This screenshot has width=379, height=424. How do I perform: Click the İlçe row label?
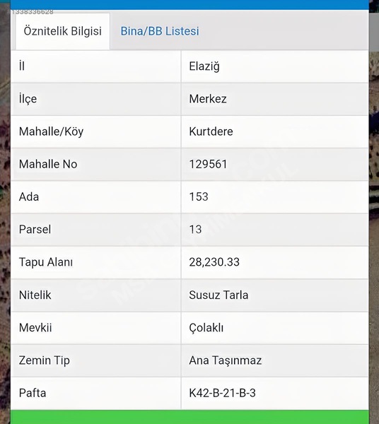pos(28,99)
